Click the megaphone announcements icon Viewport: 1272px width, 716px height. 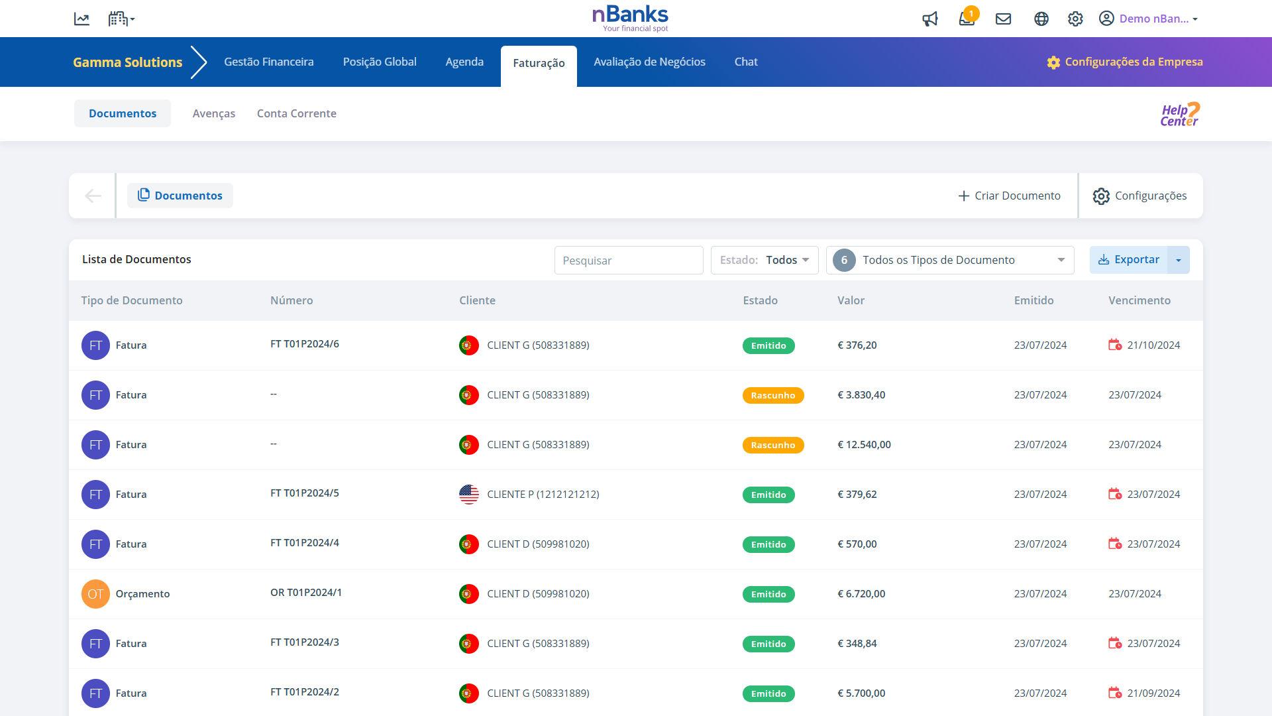(929, 19)
